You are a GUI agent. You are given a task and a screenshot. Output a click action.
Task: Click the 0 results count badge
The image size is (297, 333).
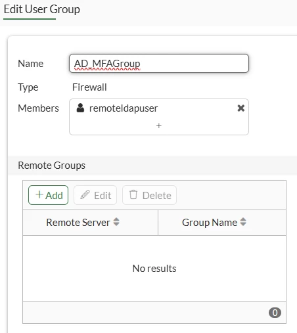(x=275, y=313)
